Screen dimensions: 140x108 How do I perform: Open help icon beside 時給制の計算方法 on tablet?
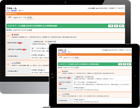click(x=71, y=78)
